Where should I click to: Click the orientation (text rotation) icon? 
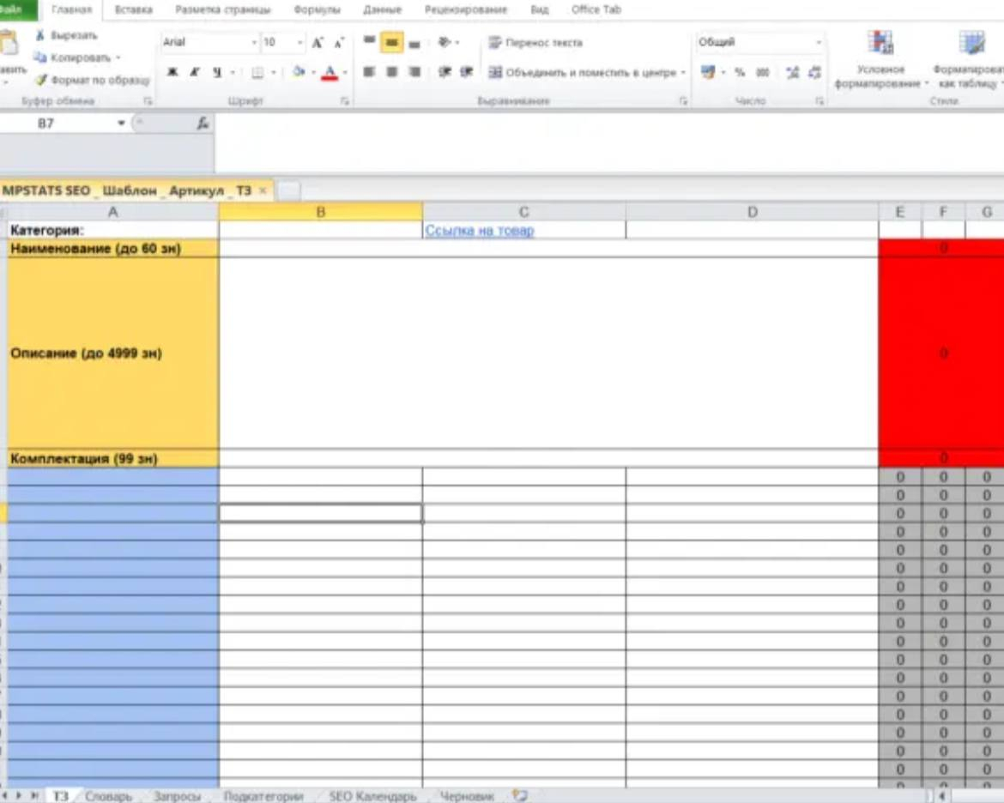pos(445,42)
